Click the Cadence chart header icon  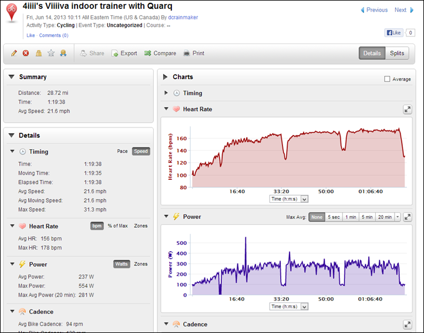pos(176,324)
